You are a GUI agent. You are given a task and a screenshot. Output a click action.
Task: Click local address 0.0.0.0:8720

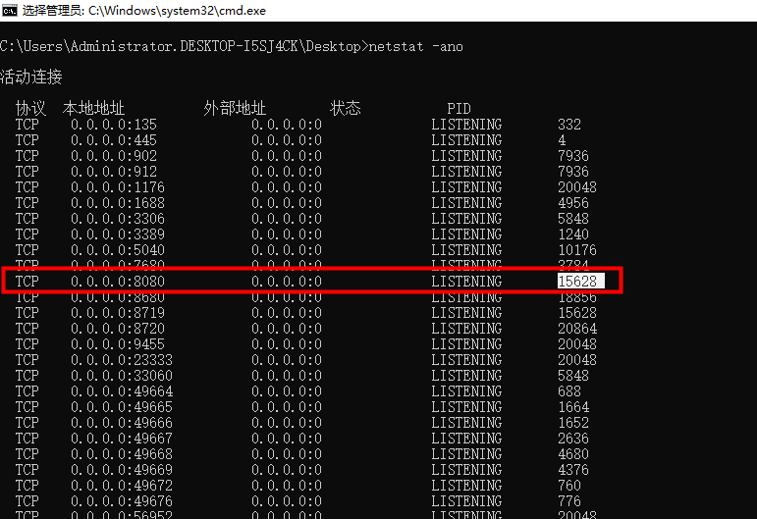[x=118, y=329]
